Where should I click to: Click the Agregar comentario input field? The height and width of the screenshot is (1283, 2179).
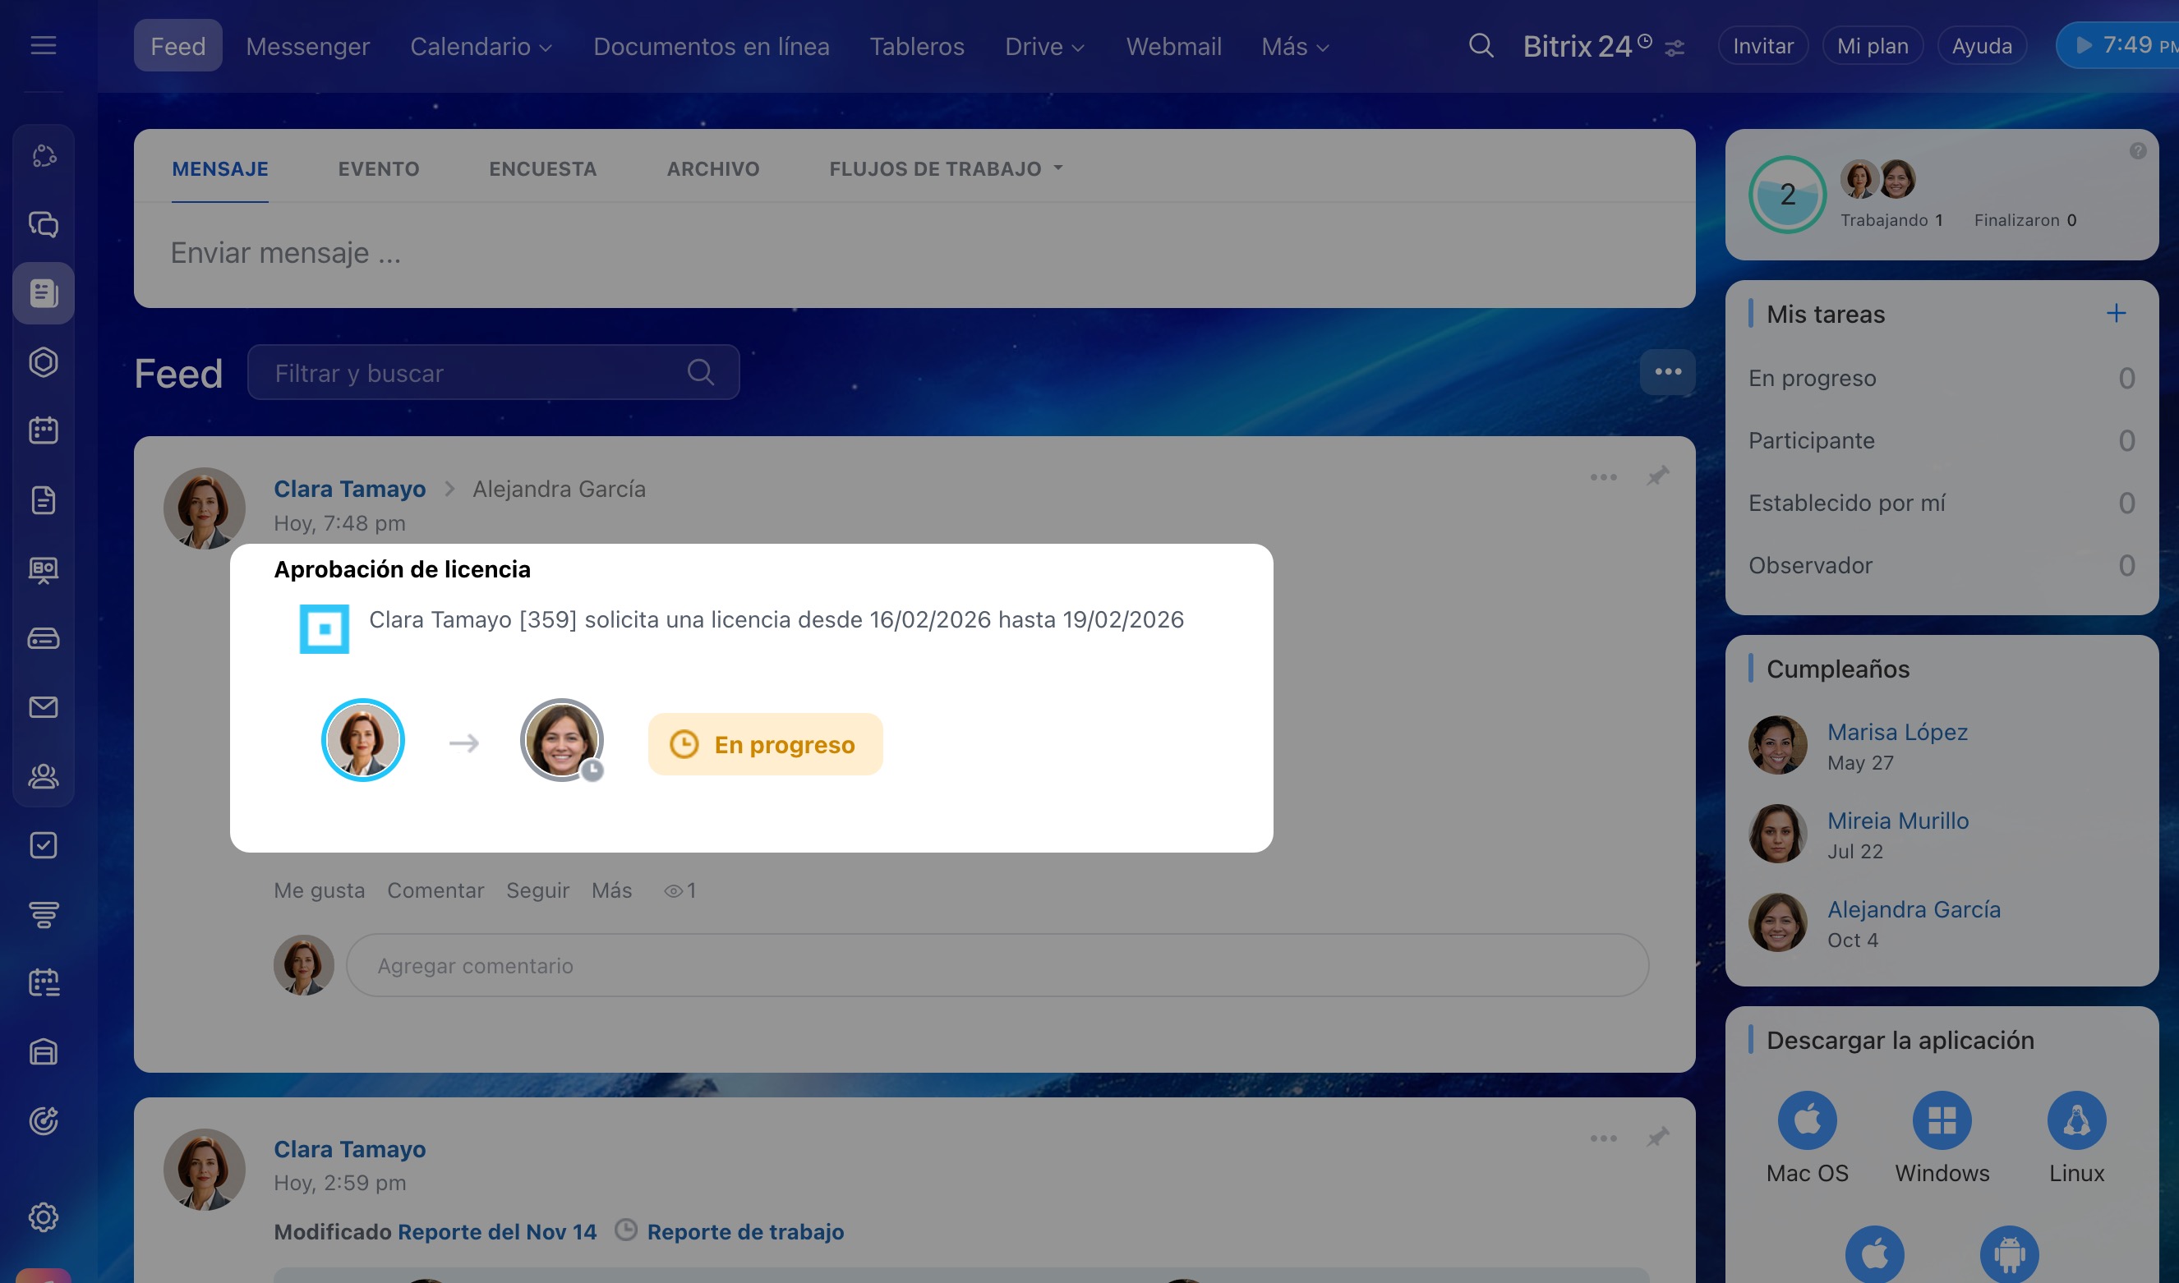(x=996, y=965)
